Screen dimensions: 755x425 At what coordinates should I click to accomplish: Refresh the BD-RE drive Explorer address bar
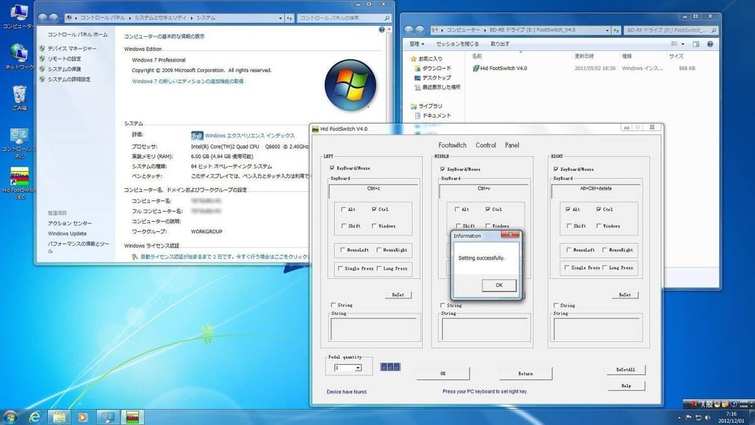pos(618,30)
